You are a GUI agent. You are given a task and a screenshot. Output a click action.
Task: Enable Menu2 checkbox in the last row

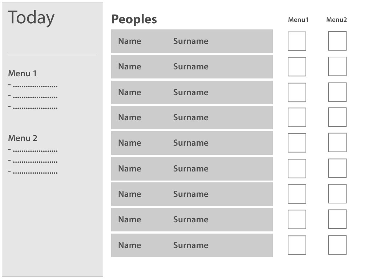click(337, 245)
